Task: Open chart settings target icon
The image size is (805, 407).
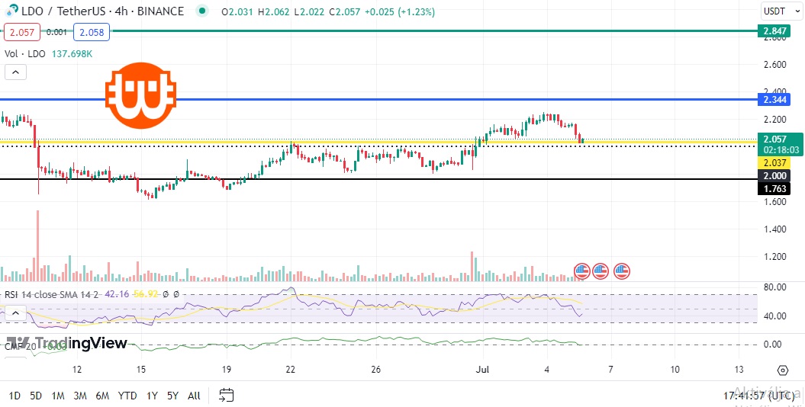Action: pos(782,370)
